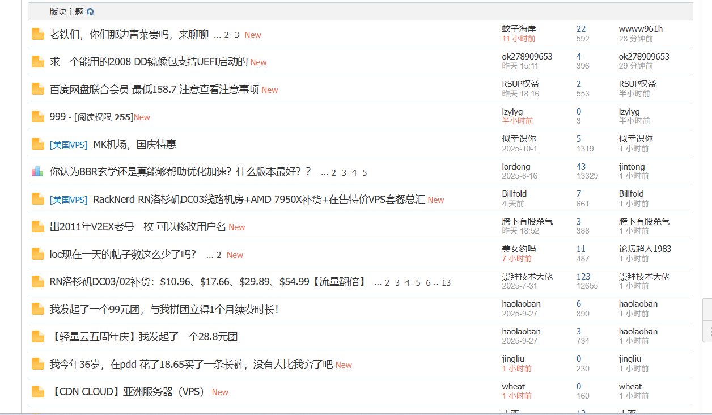Click the folder icon for the 我今年36岁 thread
The height and width of the screenshot is (415, 712).
pos(38,364)
